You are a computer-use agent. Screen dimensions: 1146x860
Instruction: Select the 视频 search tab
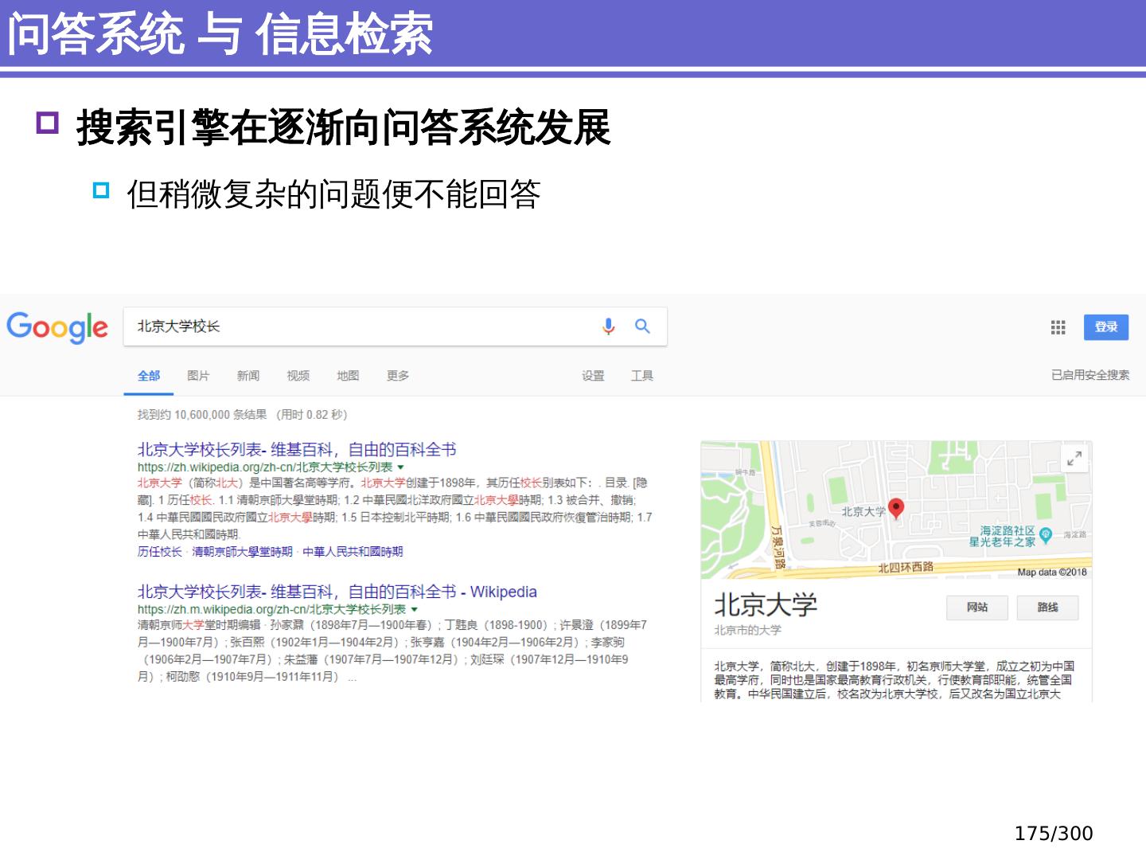[x=298, y=376]
